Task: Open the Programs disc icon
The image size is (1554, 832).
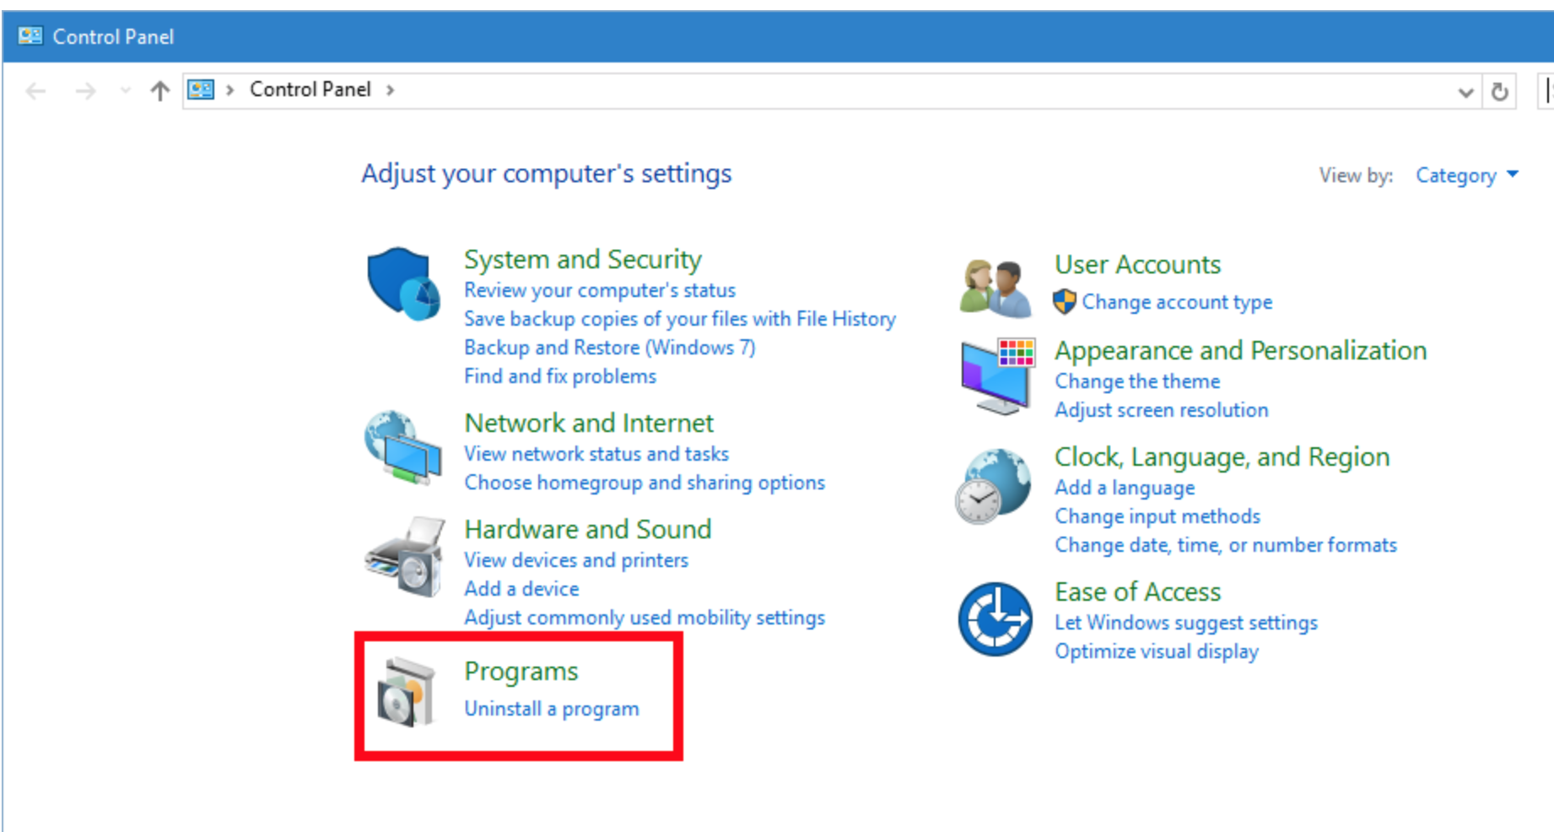Action: pyautogui.click(x=406, y=693)
